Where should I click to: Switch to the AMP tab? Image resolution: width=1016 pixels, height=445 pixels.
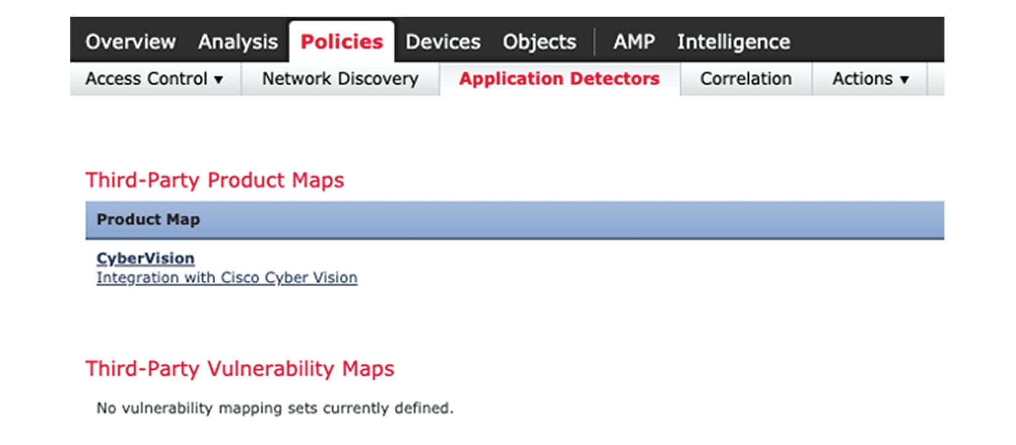coord(634,41)
